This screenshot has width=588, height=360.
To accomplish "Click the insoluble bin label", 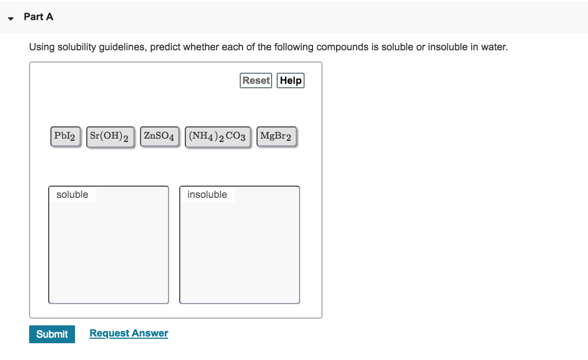I will (207, 195).
